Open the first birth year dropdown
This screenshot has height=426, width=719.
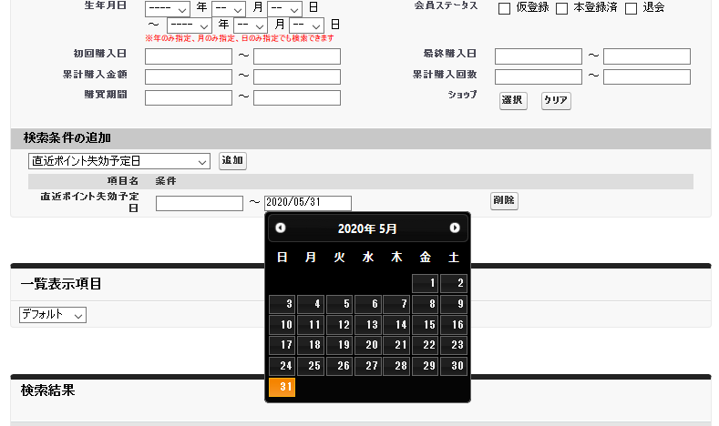pos(168,8)
